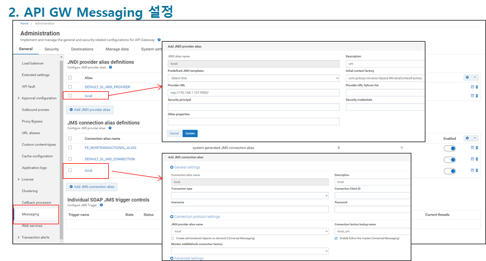
Task: Click into the Provider URL input field
Action: point(253,92)
